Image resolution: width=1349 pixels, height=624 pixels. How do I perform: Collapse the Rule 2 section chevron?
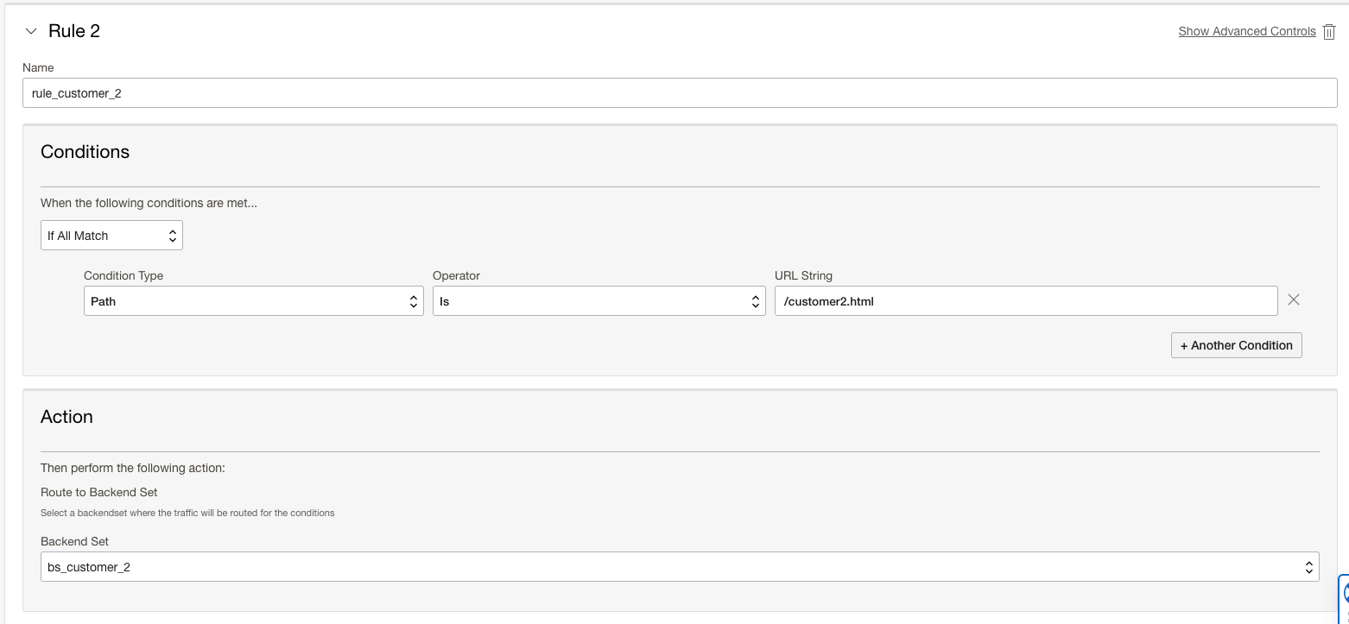pyautogui.click(x=31, y=30)
